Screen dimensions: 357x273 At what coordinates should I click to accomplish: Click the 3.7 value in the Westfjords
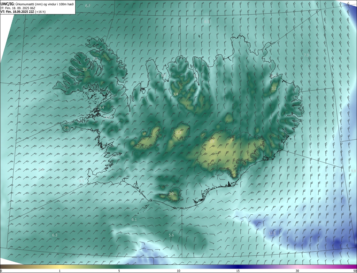click(x=85, y=70)
